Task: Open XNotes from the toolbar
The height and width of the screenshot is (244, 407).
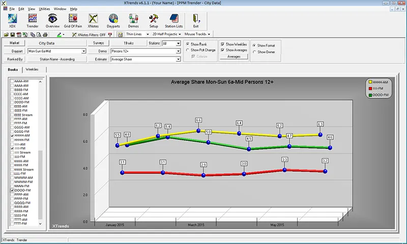Action: click(x=93, y=20)
